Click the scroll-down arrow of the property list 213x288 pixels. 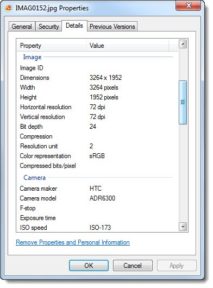click(x=183, y=227)
